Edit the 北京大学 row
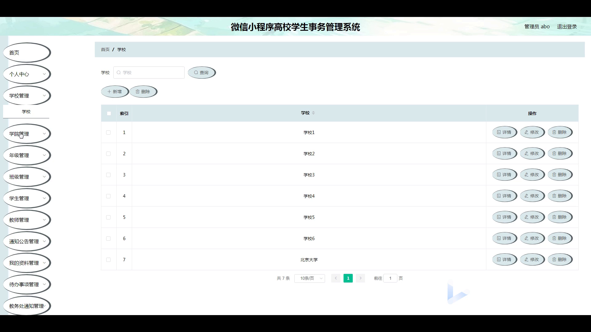 tap(532, 259)
